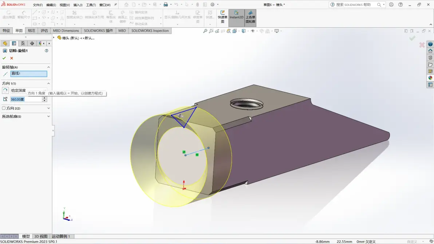This screenshot has width=434, height=244.
Task: Toggle the 上色草图轮廓 shaded sketch contours button
Action: [250, 18]
